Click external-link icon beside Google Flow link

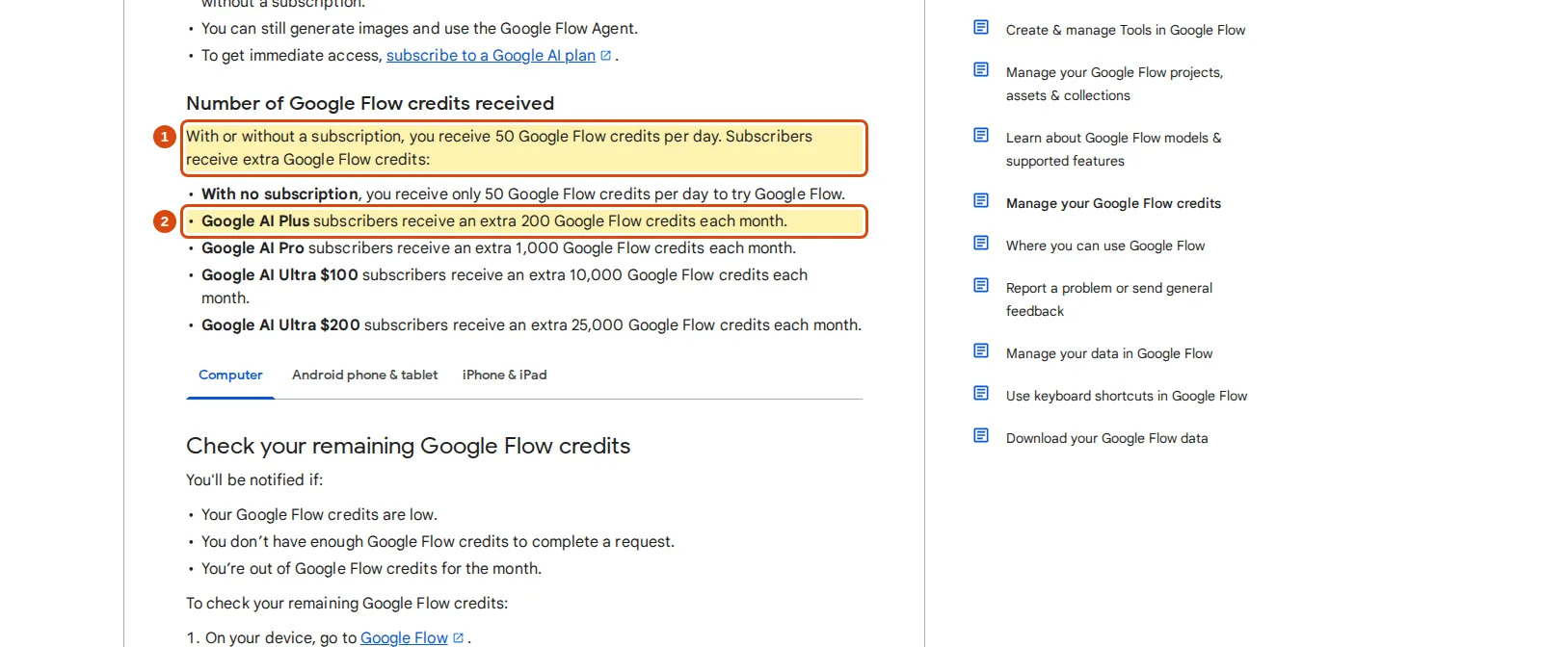[x=459, y=638]
